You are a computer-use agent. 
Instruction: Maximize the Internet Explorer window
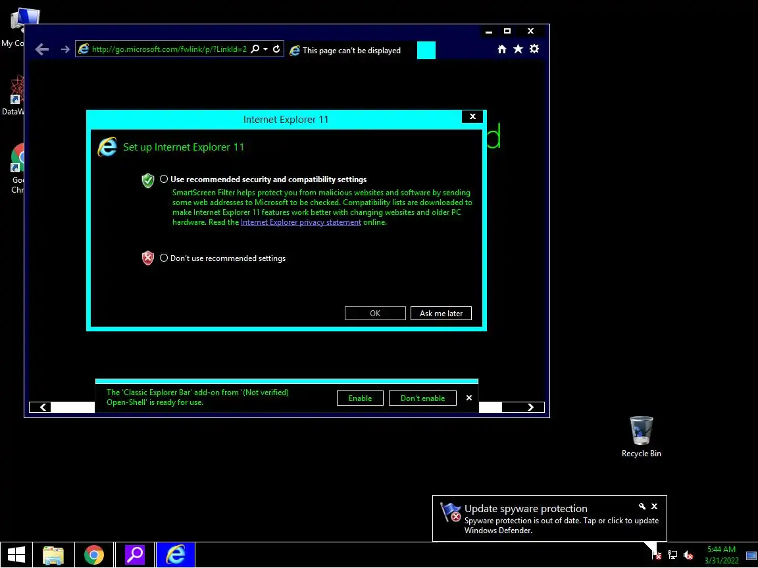pyautogui.click(x=507, y=31)
